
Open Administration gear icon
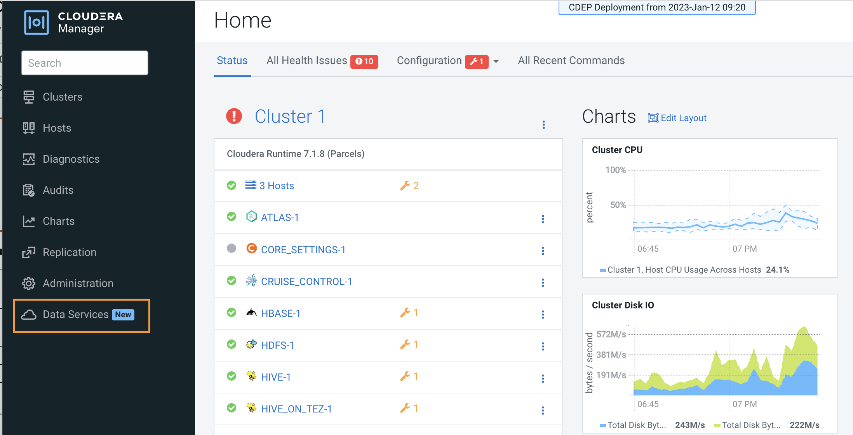[x=28, y=284]
